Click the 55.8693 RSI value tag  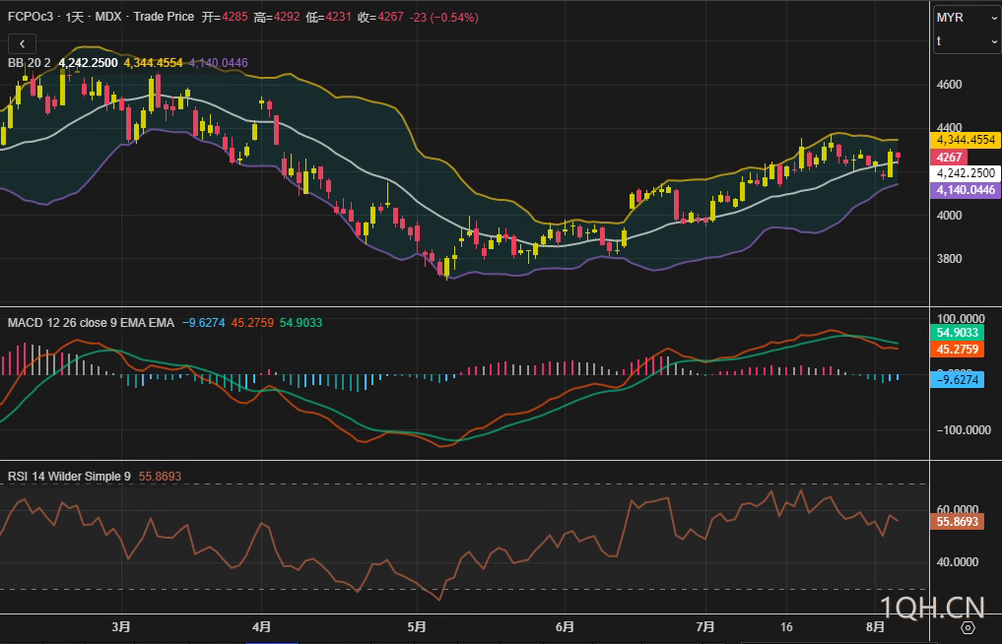point(960,522)
